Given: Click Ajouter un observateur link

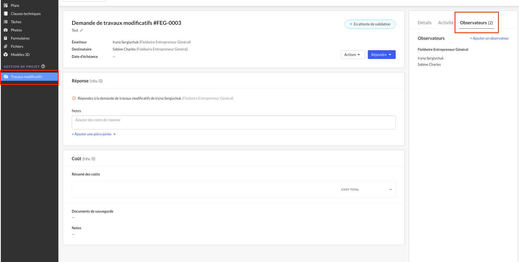Looking at the screenshot, I should point(489,38).
